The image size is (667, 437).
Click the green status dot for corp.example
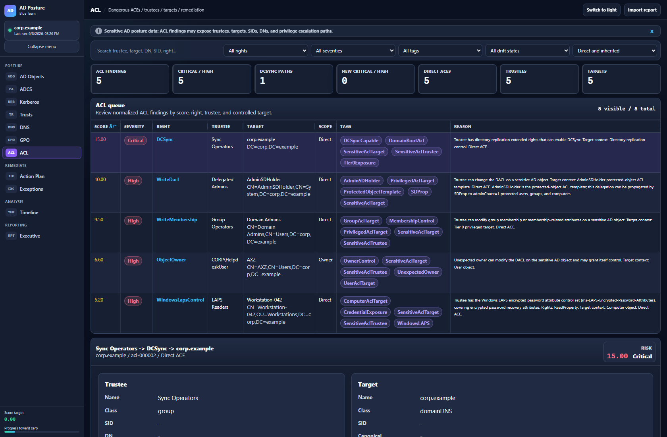pyautogui.click(x=10, y=30)
